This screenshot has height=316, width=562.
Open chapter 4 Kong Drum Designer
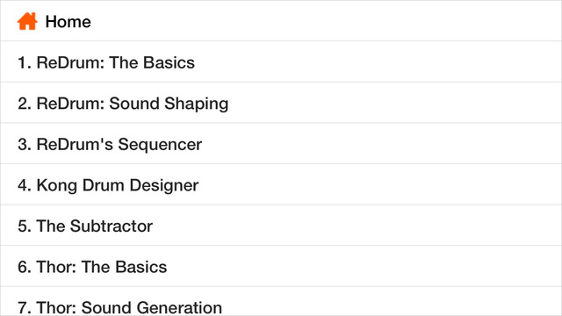coord(281,184)
